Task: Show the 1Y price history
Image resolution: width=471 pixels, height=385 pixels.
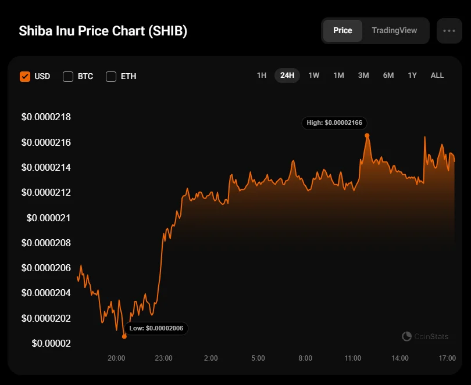Action: [x=412, y=75]
